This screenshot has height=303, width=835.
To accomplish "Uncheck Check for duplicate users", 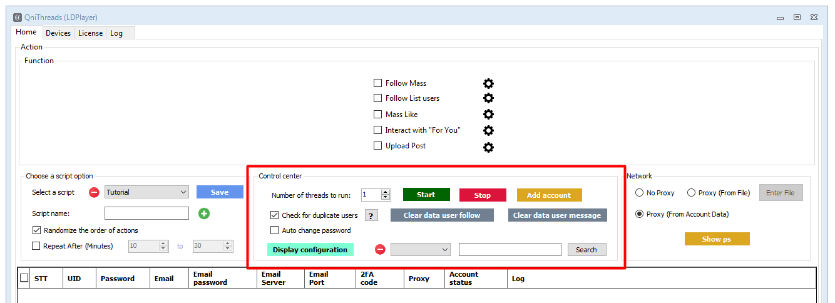I will coord(274,215).
